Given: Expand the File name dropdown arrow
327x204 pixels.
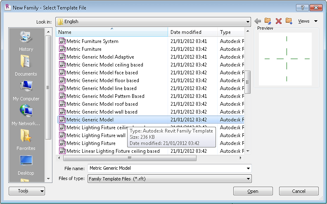Looking at the screenshot, I should [248, 168].
